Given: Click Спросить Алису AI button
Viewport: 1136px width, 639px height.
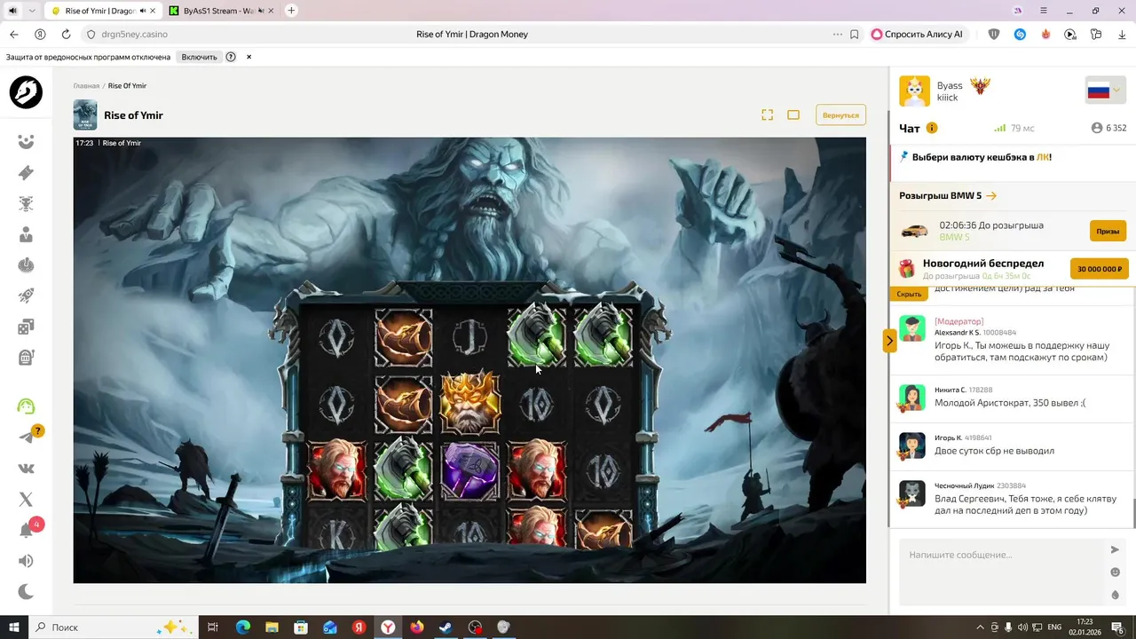Looking at the screenshot, I should 918,35.
